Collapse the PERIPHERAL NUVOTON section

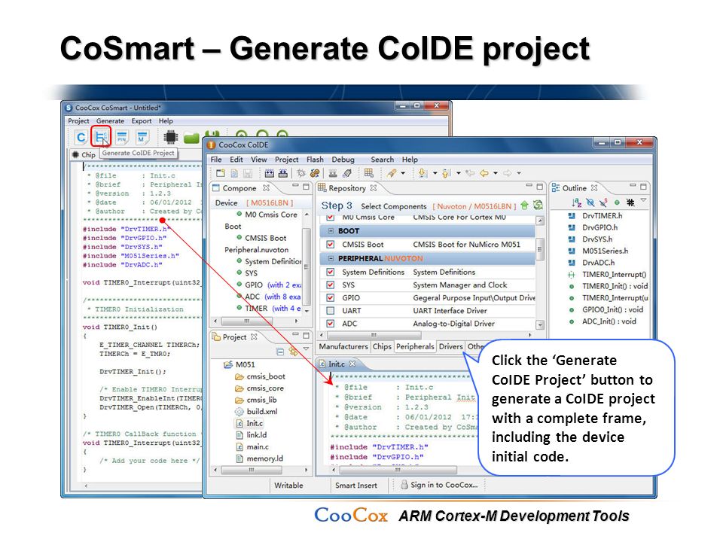(331, 258)
